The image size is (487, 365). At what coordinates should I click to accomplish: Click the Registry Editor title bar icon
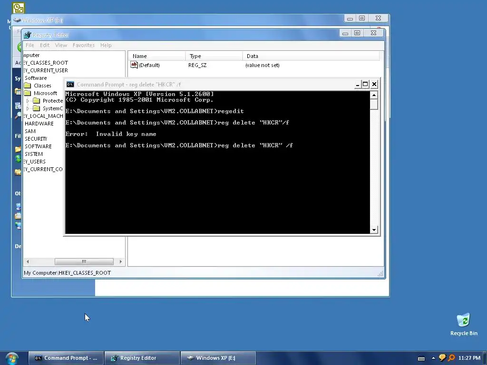pyautogui.click(x=27, y=35)
